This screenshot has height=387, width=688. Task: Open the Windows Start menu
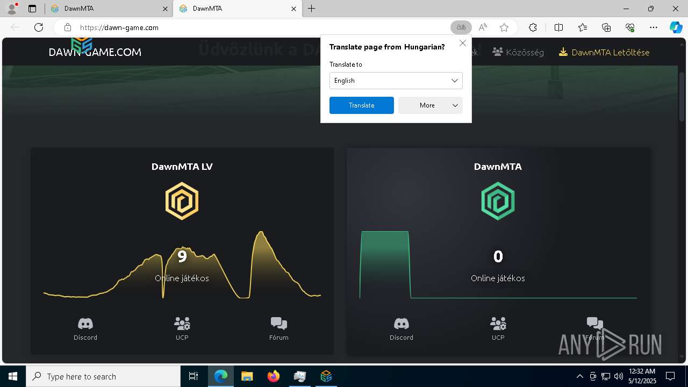coord(13,376)
